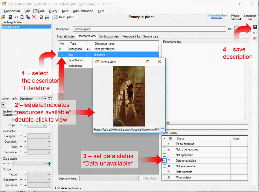Click the bookworm painting in Media view

(129, 96)
